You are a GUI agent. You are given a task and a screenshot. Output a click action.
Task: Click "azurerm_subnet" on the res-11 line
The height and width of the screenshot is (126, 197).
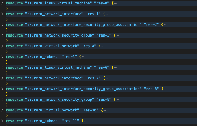42,121
